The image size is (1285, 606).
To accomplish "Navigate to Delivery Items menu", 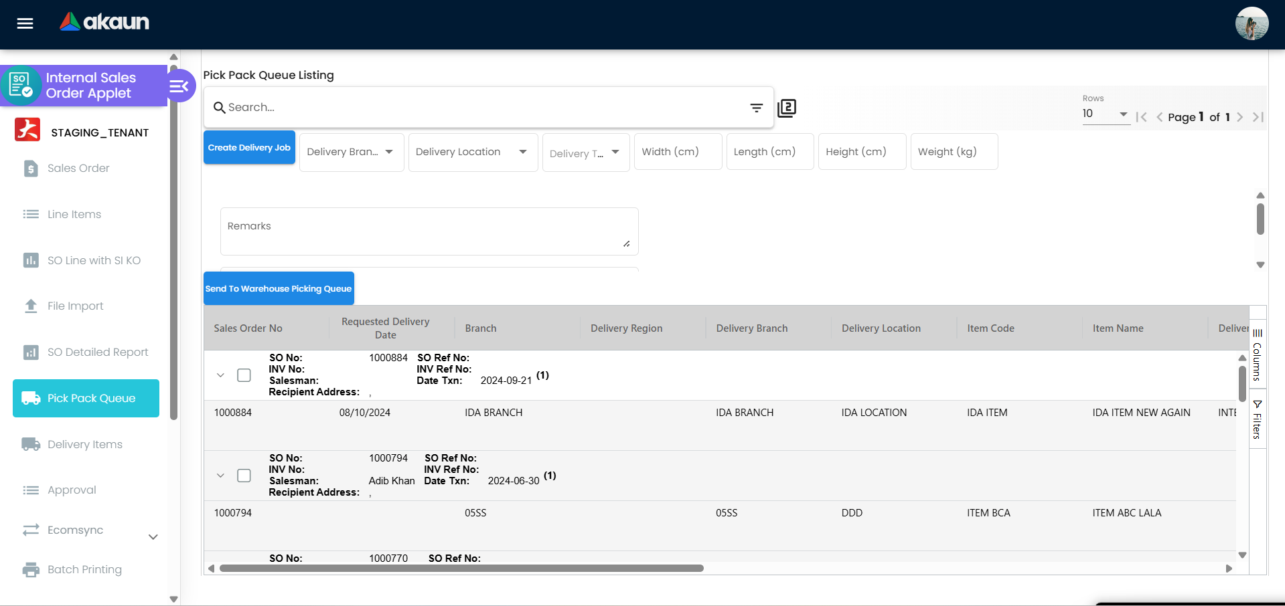I will (85, 444).
